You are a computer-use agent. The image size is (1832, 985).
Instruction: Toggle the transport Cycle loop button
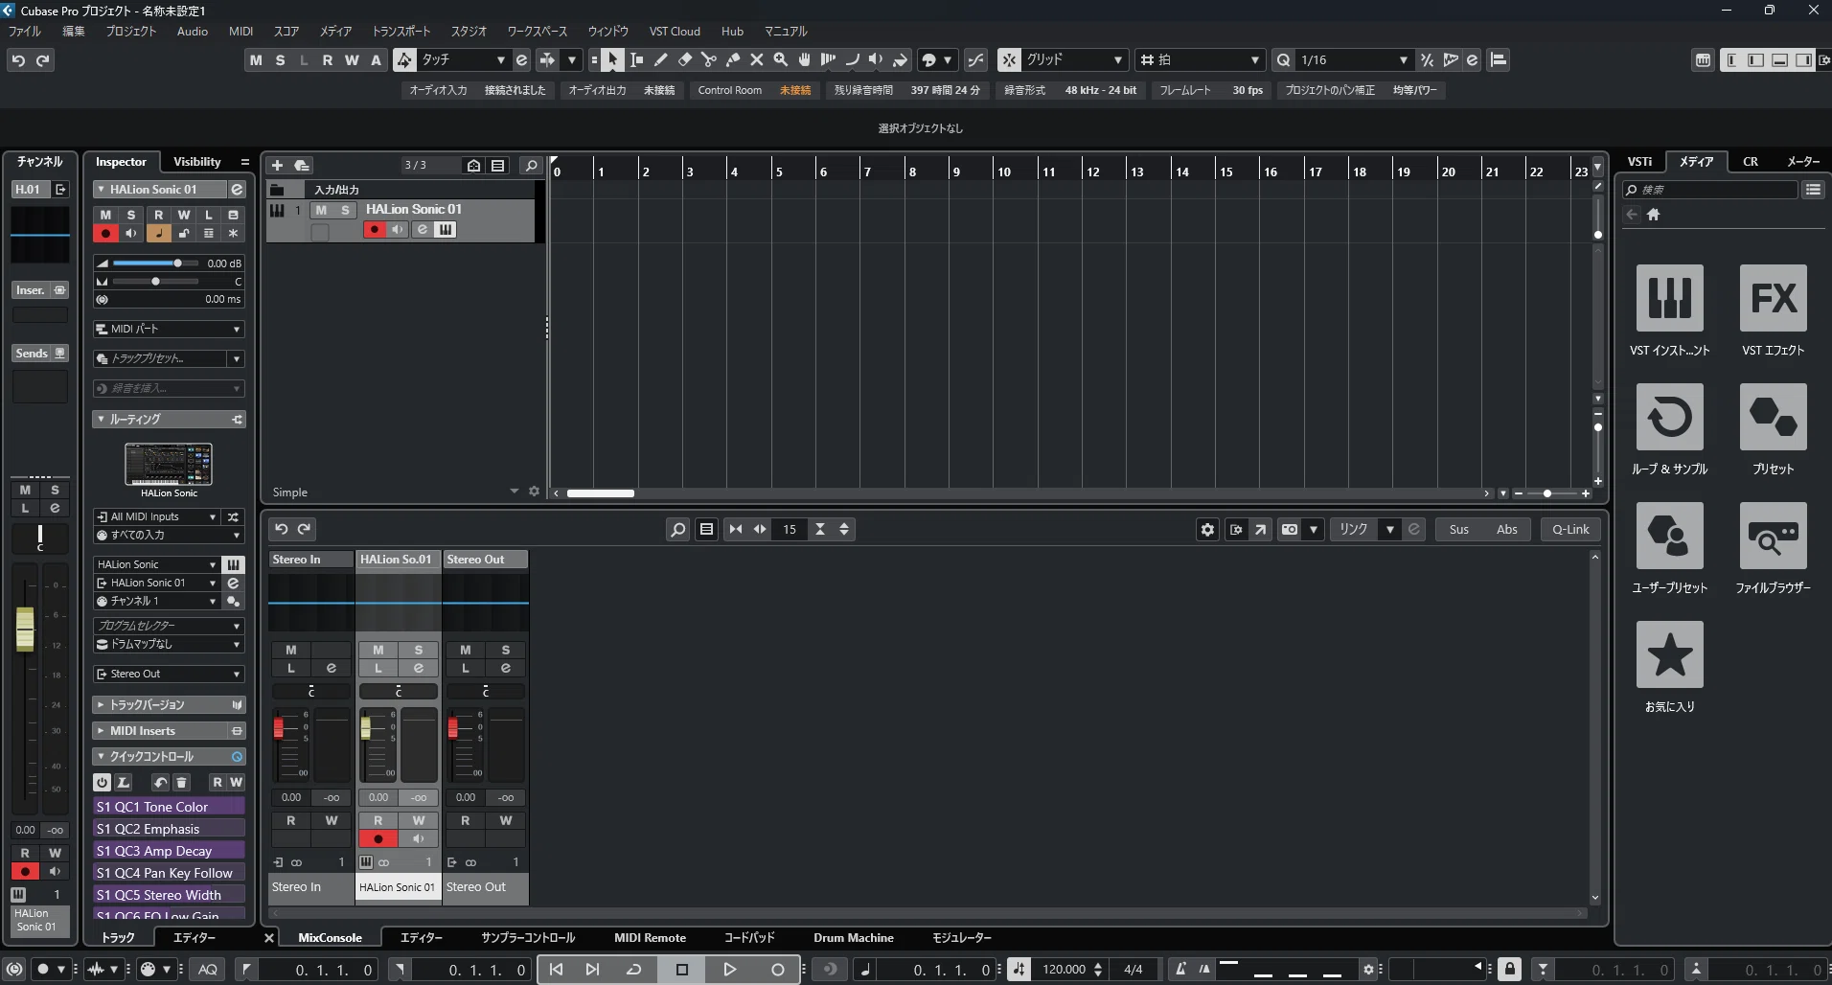[634, 970]
